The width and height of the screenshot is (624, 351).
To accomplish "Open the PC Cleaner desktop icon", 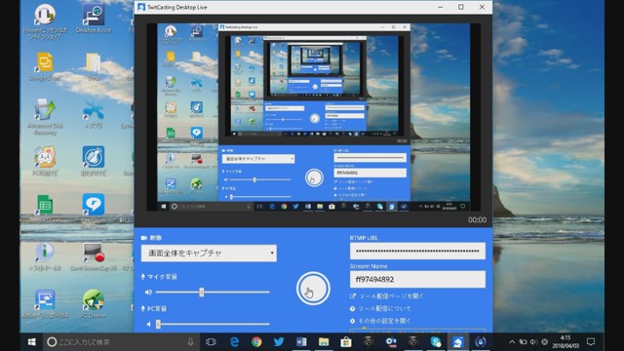I will point(94,304).
